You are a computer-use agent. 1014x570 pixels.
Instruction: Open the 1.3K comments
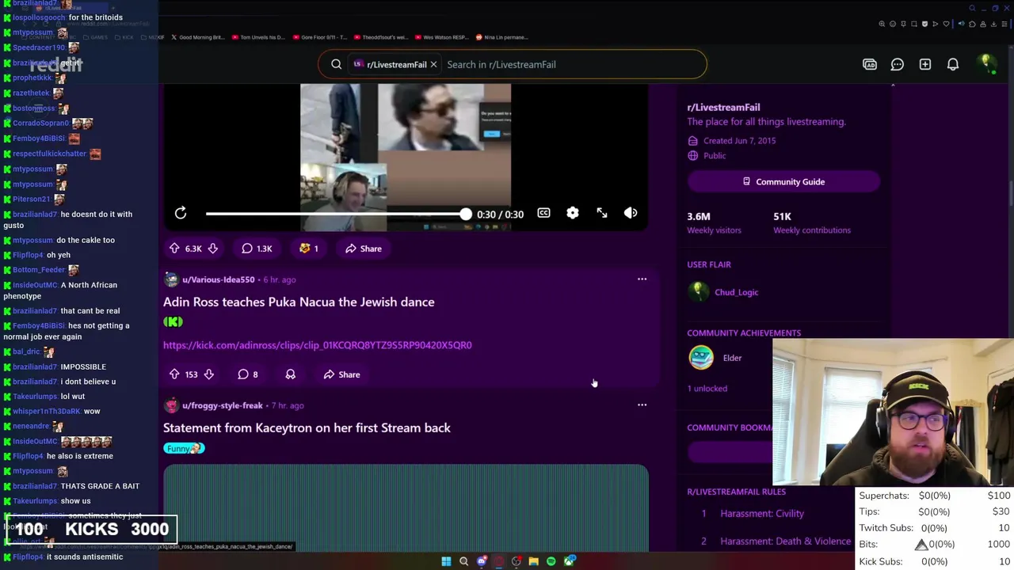point(257,249)
